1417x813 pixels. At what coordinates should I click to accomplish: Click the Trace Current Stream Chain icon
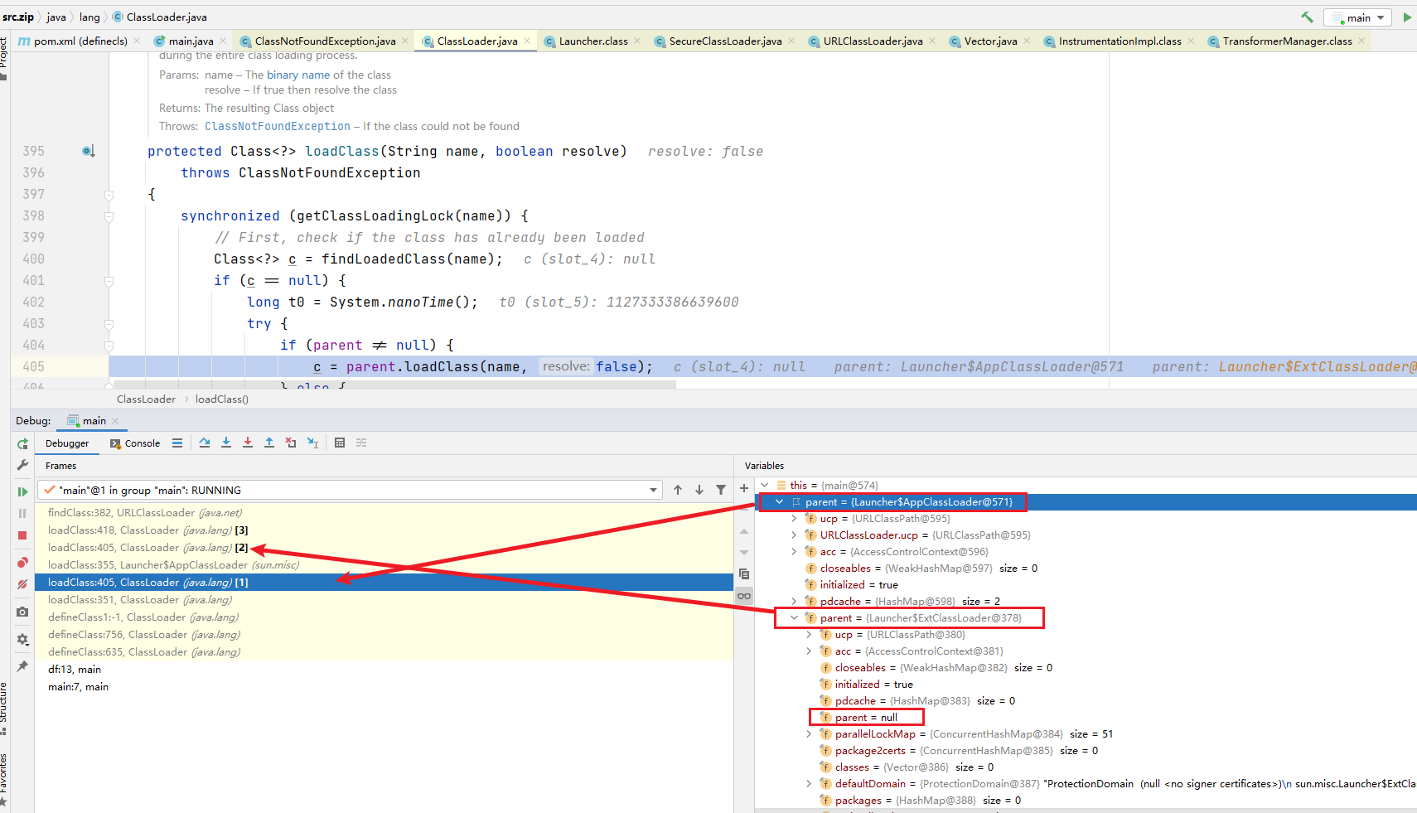(361, 443)
